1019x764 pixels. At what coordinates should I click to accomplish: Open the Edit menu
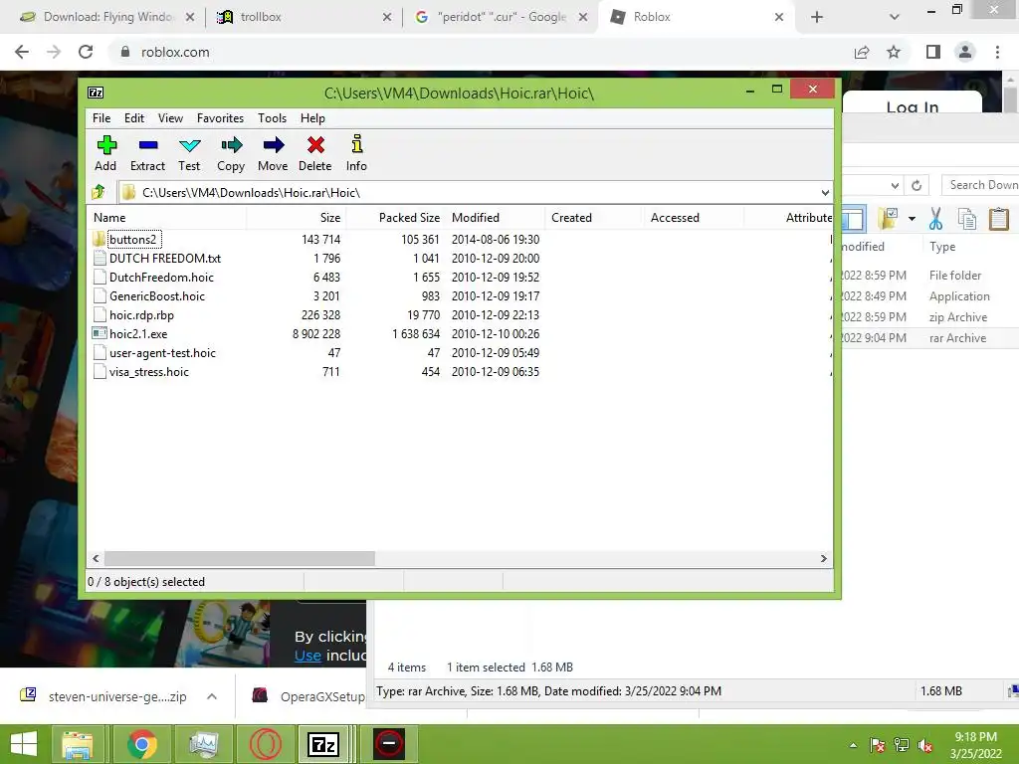(134, 118)
